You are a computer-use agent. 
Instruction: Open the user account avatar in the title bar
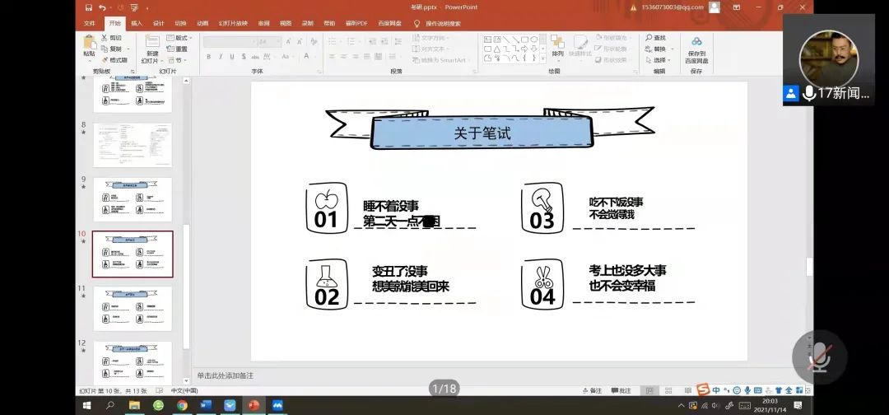[714, 7]
